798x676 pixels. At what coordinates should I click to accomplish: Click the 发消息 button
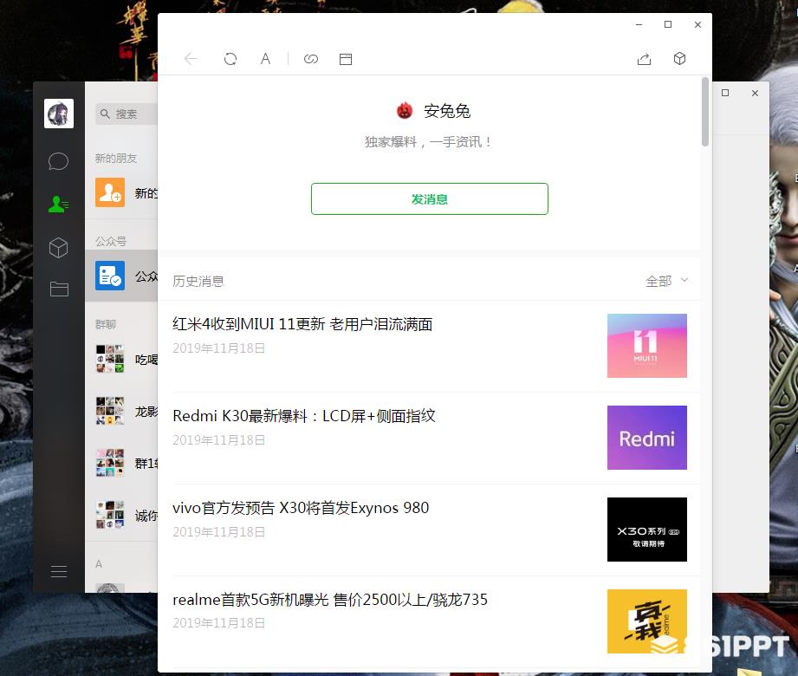(x=430, y=199)
